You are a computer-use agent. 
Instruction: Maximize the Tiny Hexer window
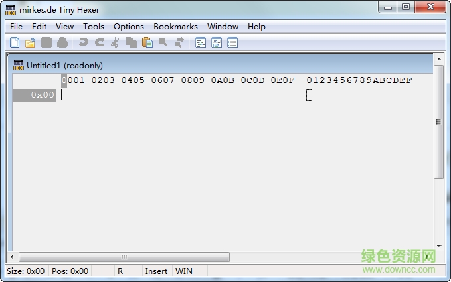pyautogui.click(x=406, y=7)
